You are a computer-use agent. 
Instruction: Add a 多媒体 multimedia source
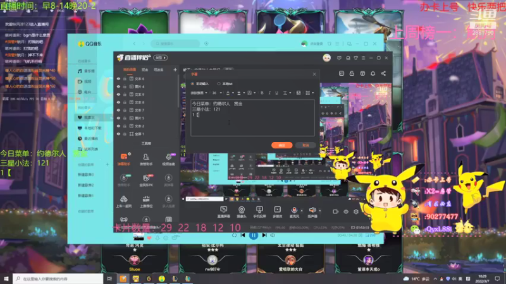(278, 212)
